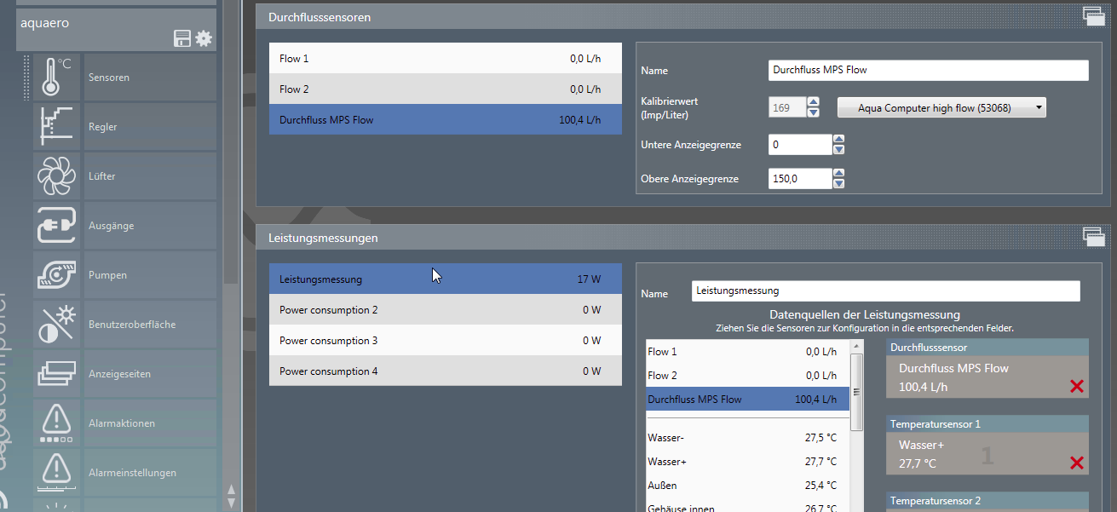
Task: Open aquaero settings gear icon
Action: point(203,38)
